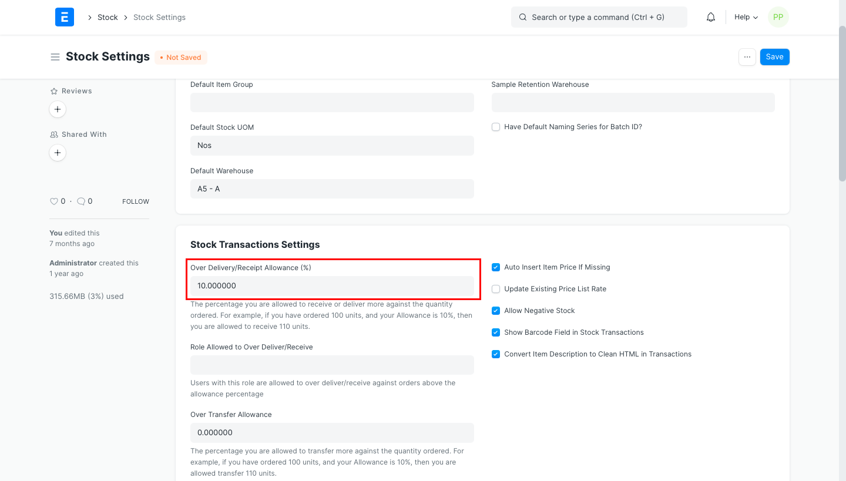Screen dimensions: 846x481
Task: Open Role Allowed to Over Deliver/Receive field
Action: 332,365
